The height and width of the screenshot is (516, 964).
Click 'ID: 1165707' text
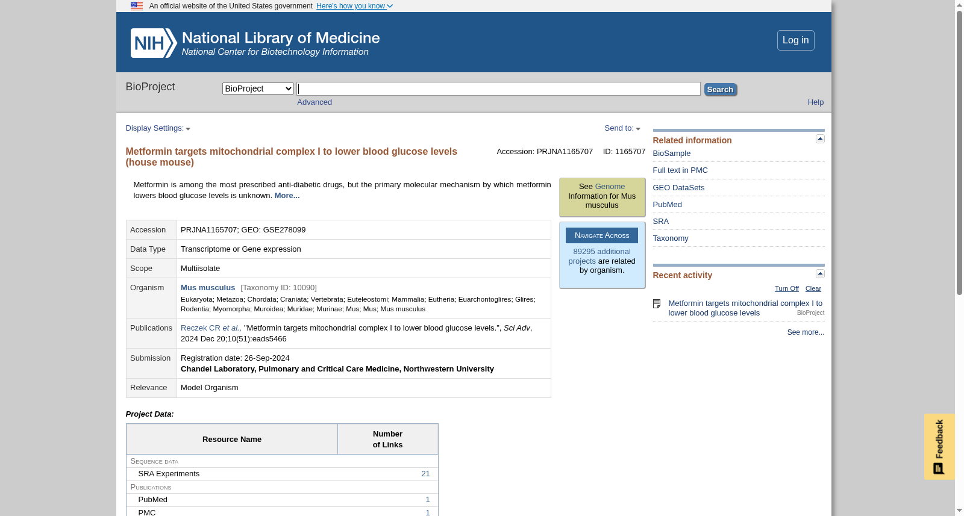pyautogui.click(x=624, y=152)
